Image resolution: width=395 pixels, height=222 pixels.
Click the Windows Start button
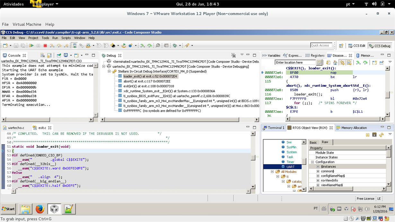(9, 209)
